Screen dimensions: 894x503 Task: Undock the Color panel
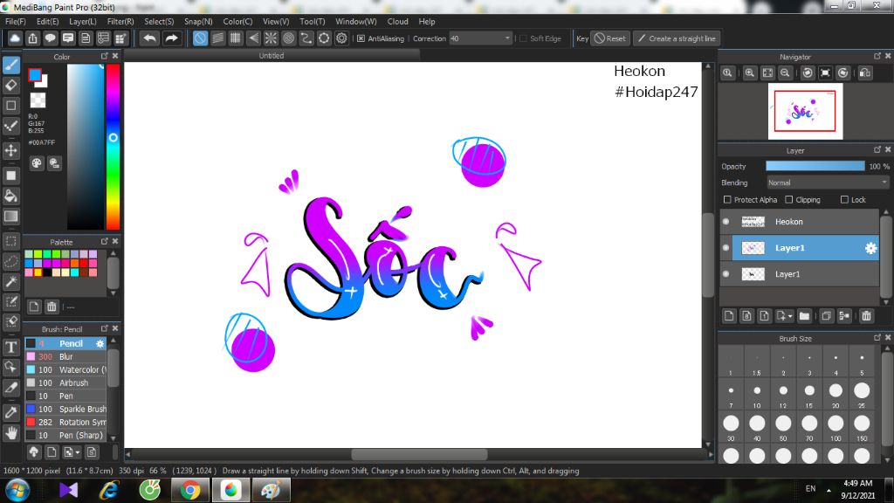pos(105,56)
